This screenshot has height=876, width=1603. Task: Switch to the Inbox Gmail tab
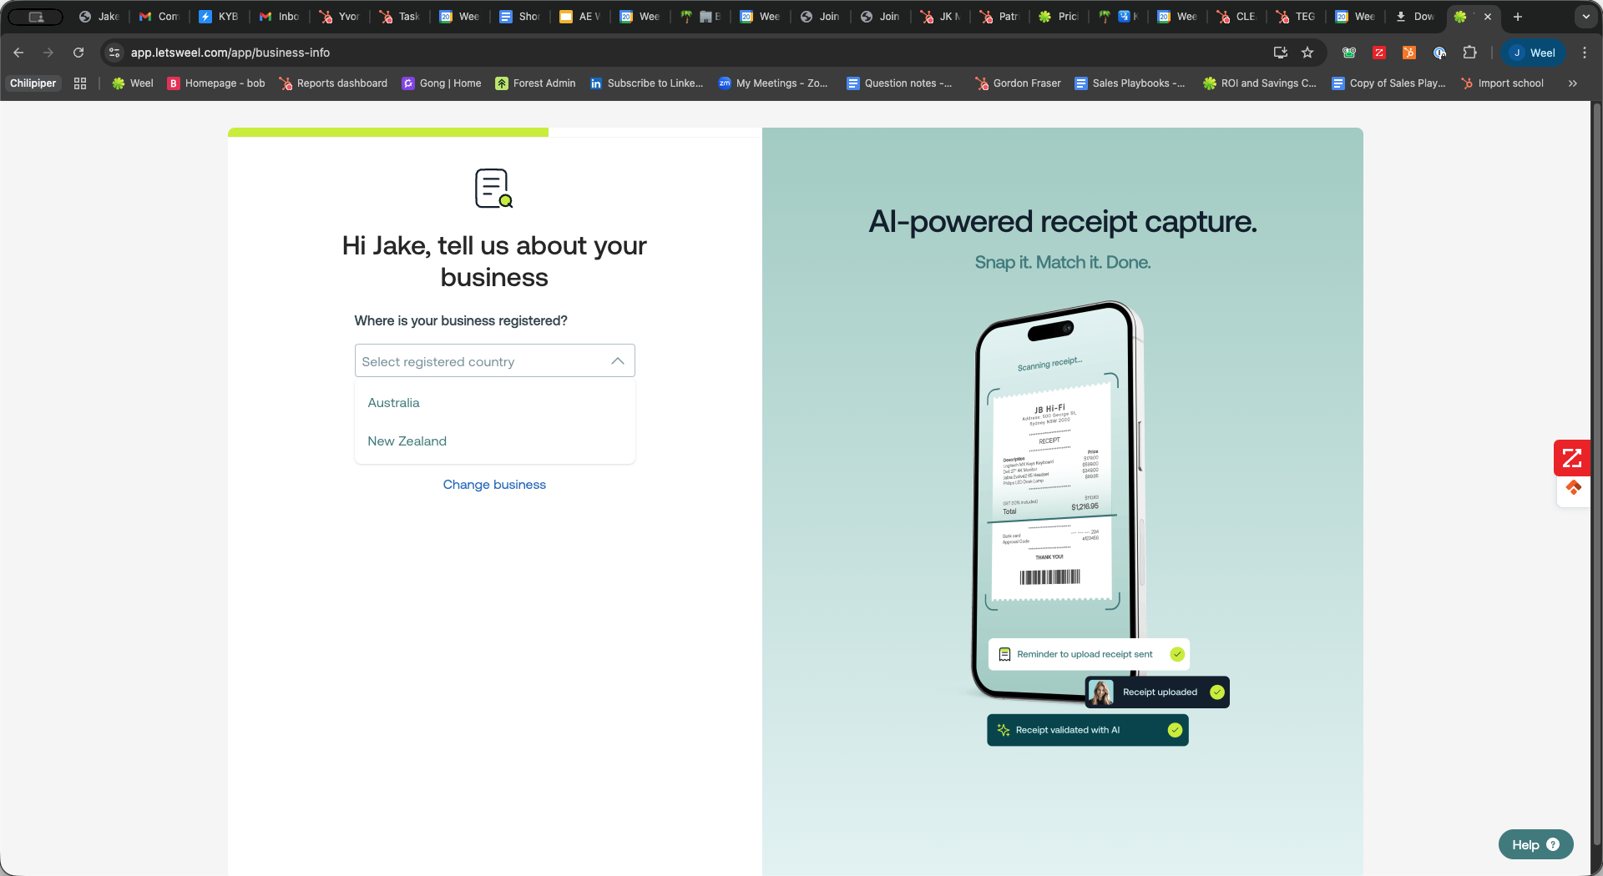point(280,17)
